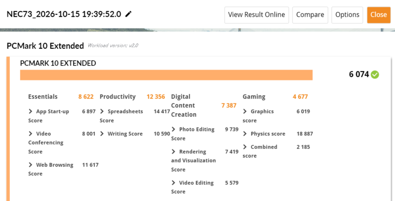Select the Essentials heading

click(x=43, y=97)
